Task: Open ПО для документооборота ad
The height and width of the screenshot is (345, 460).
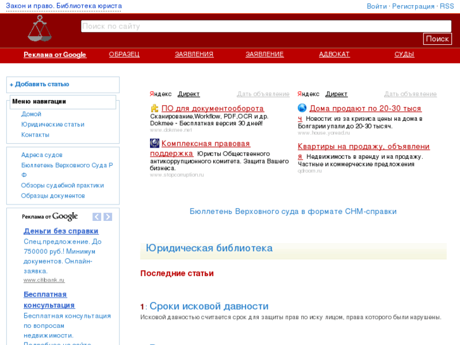Action: [x=213, y=108]
